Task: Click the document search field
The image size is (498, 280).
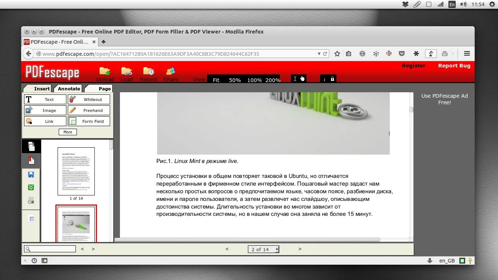Action: [50, 249]
